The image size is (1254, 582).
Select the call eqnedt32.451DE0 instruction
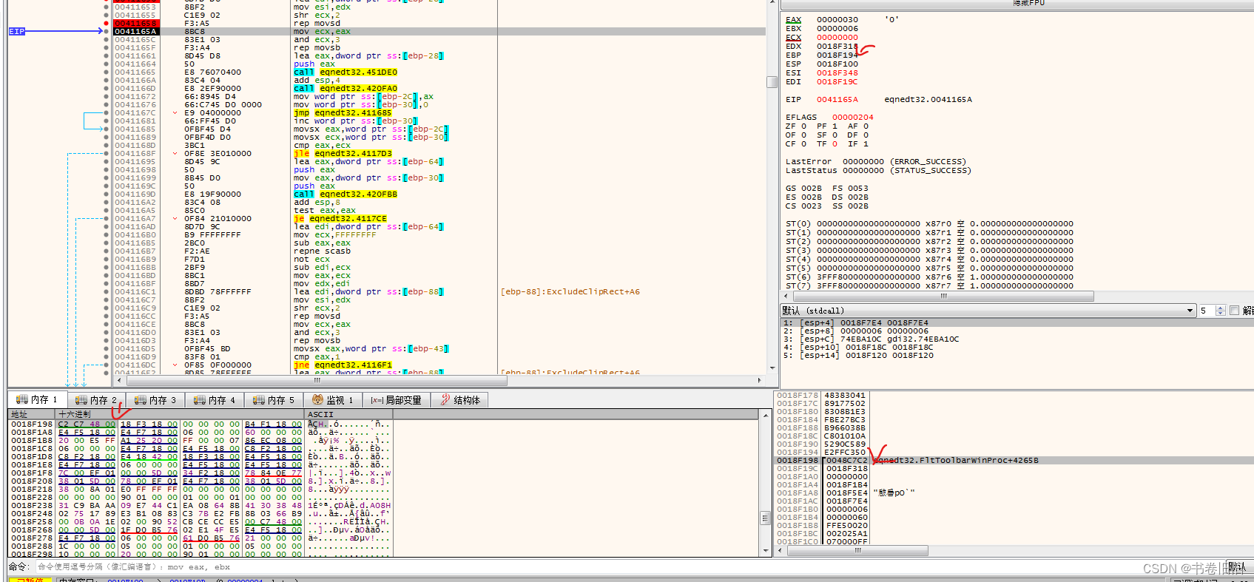(345, 72)
